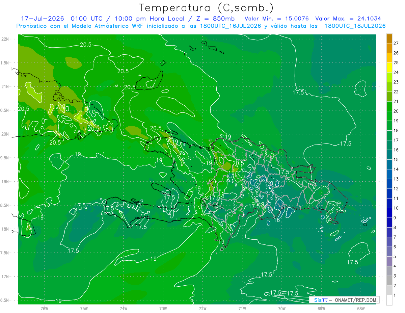The image size is (405, 313).
Task: Click the valid-until time '1800UTC_18JUL2026'
Action: tap(355, 26)
